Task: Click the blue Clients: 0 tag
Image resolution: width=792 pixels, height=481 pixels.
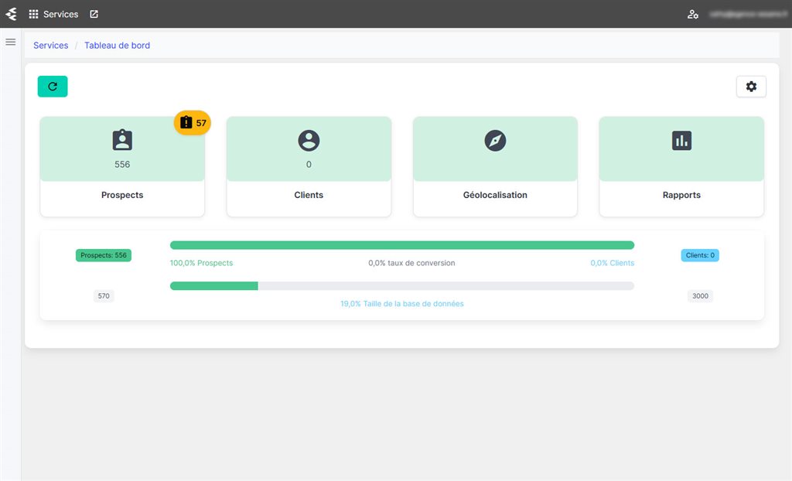Action: pyautogui.click(x=700, y=255)
